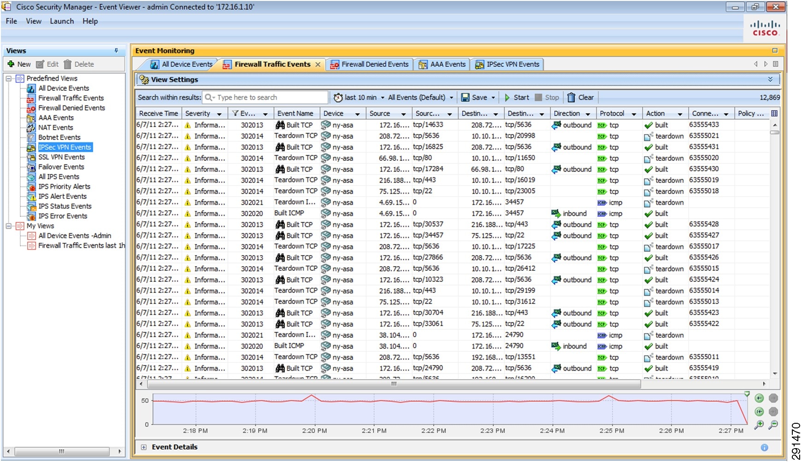
Task: Click the Botnet Events tree icon
Action: [x=31, y=137]
